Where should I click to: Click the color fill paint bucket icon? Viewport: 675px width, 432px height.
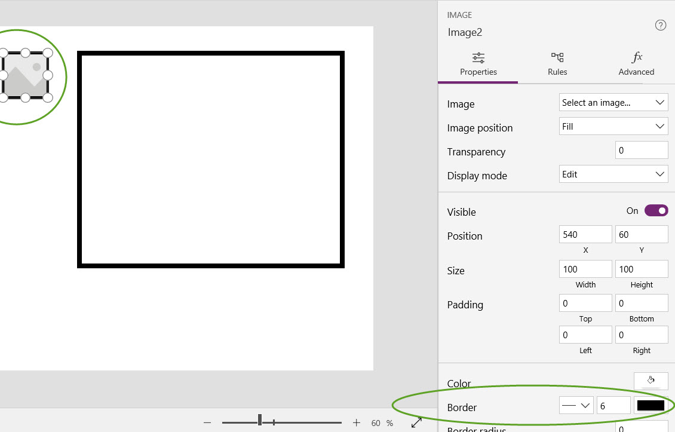651,381
